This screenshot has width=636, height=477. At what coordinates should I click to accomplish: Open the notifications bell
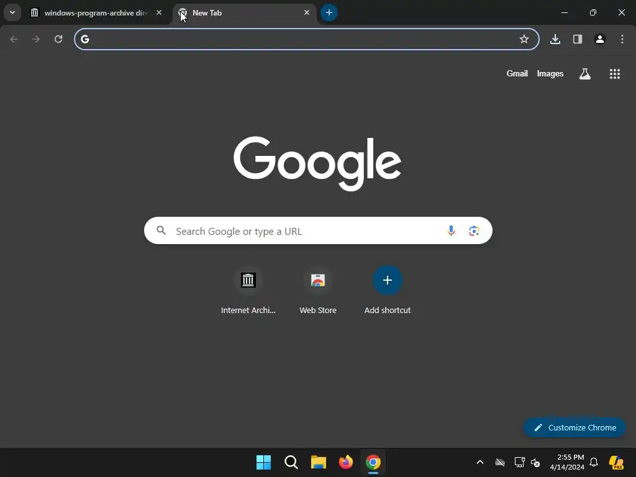594,462
